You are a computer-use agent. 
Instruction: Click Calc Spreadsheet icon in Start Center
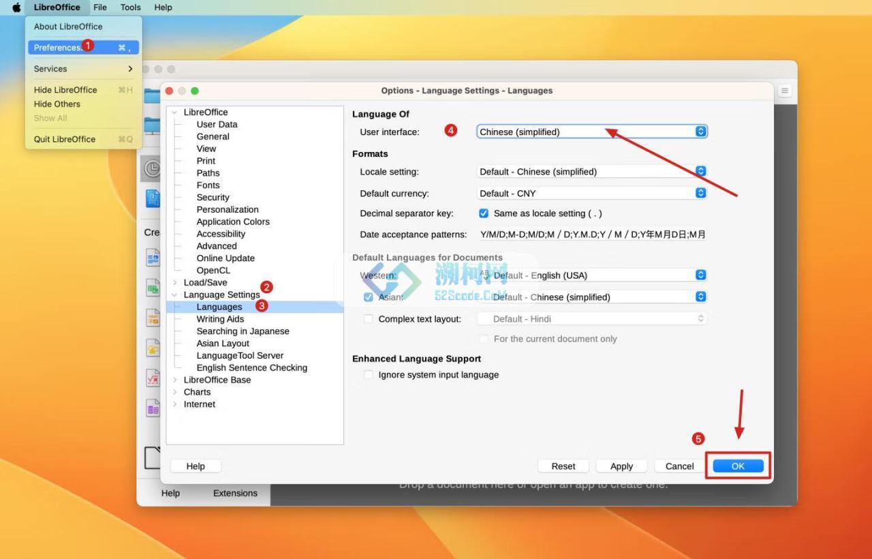point(153,288)
